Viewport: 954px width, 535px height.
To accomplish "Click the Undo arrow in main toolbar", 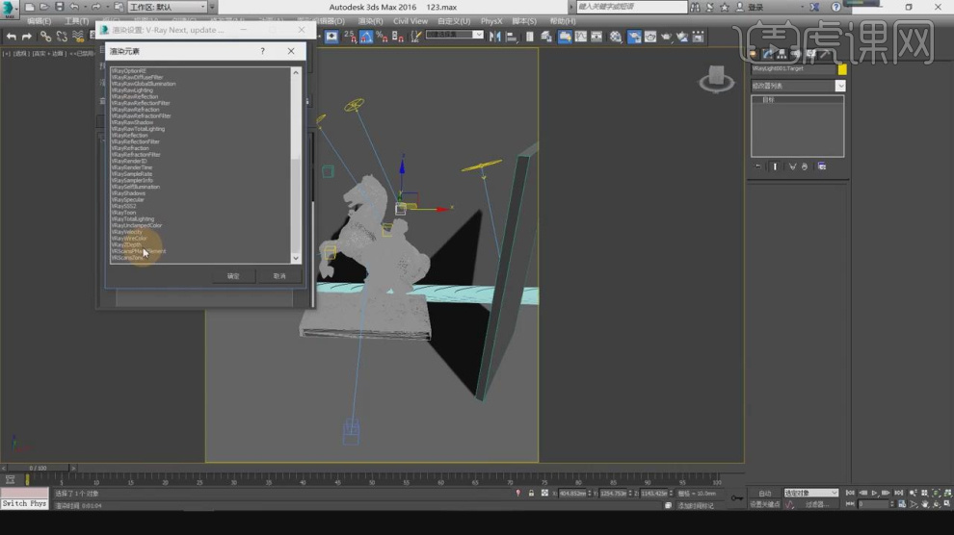I will pos(11,37).
